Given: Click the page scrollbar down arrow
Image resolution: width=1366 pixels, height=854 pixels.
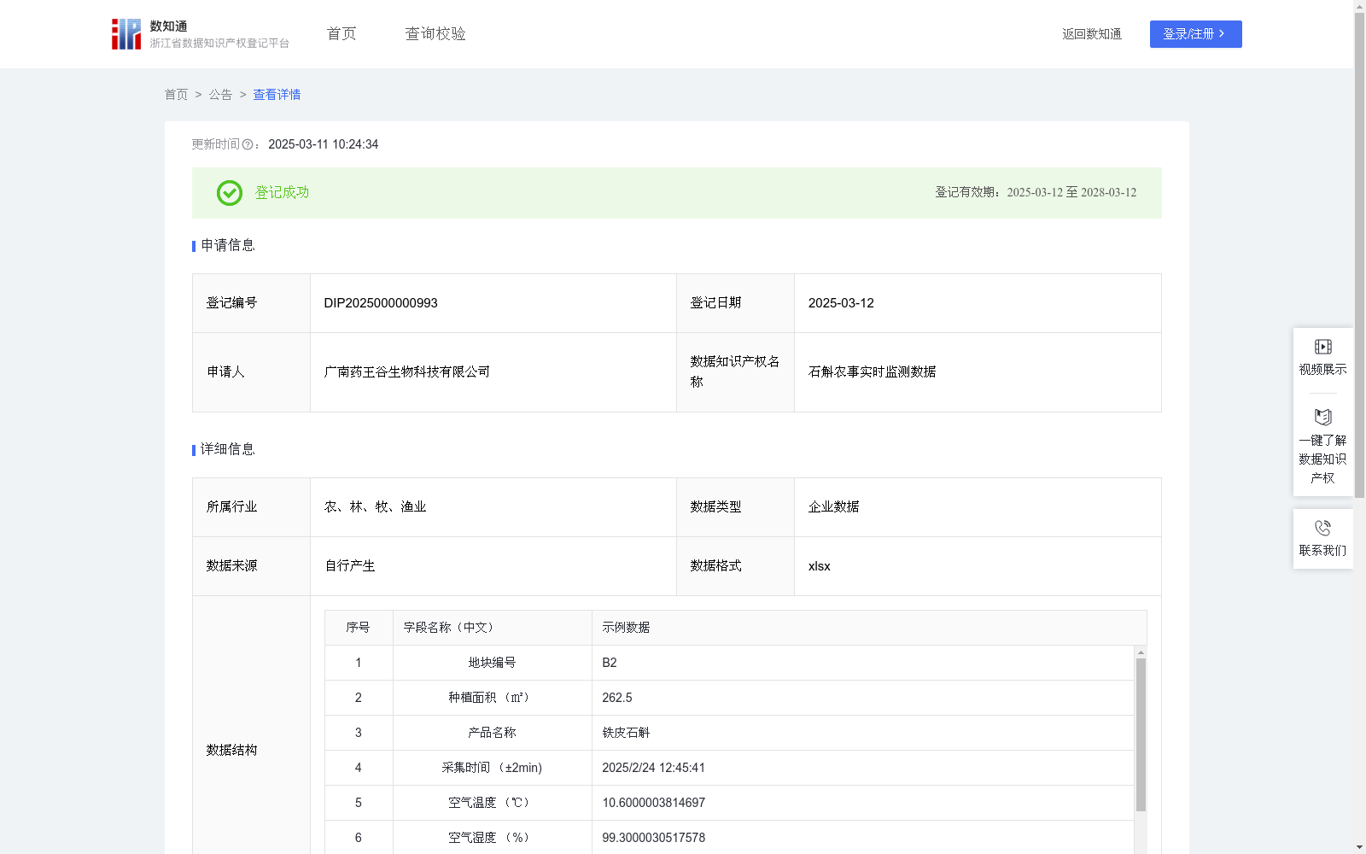Looking at the screenshot, I should tap(1359, 847).
